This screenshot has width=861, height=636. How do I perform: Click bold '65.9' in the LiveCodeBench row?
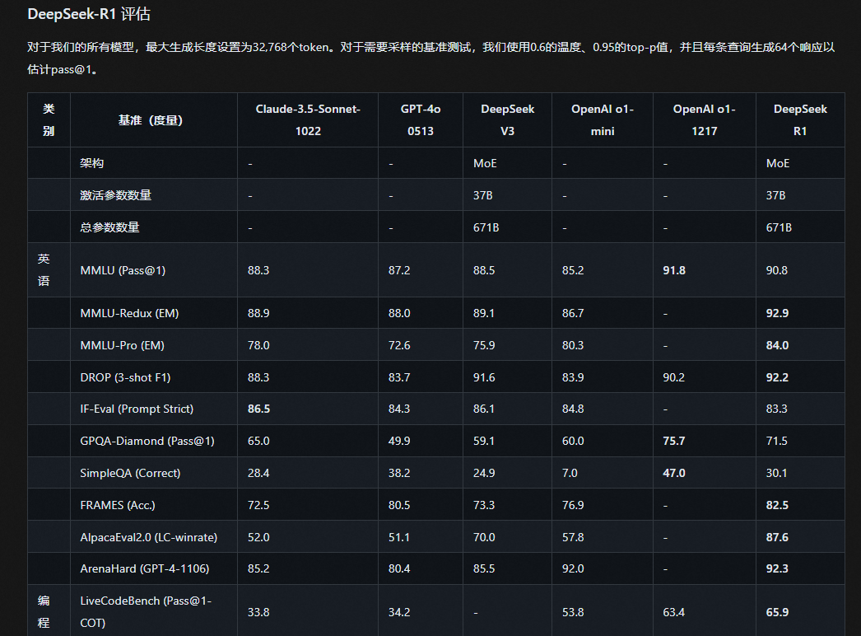click(777, 612)
